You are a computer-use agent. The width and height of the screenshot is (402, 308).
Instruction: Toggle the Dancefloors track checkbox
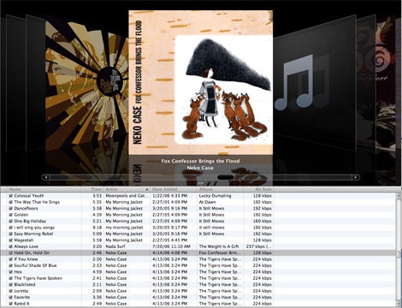click(10, 209)
